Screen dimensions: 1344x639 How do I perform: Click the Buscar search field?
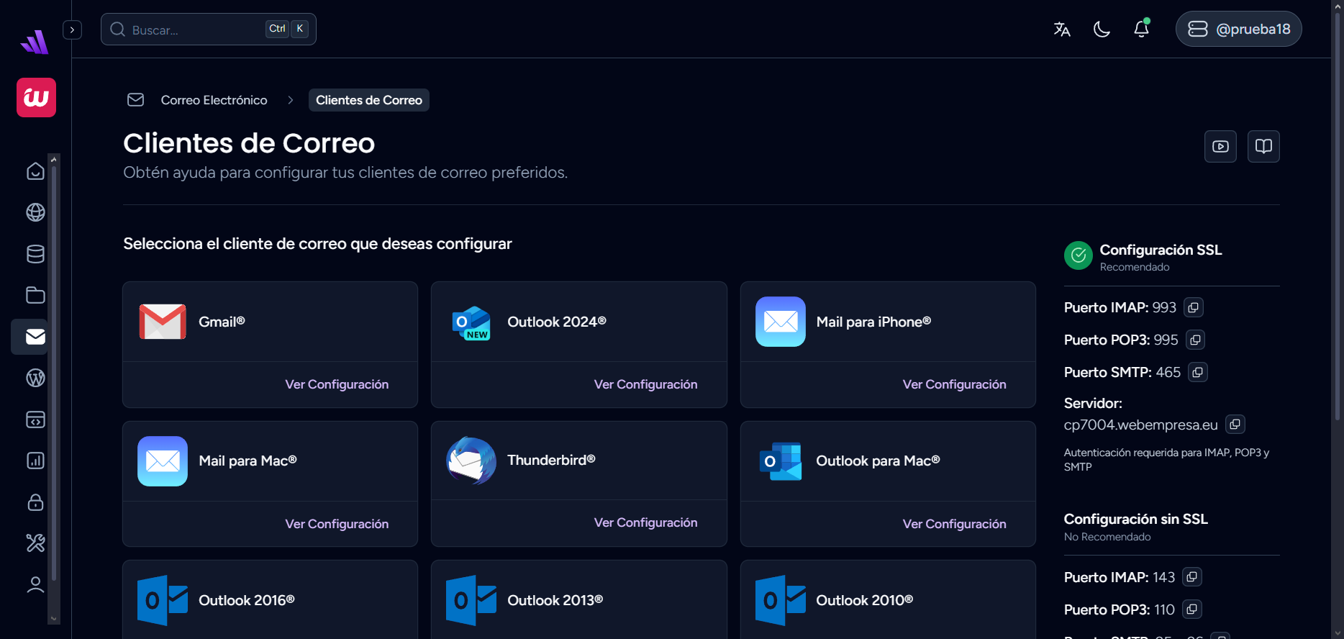pos(194,30)
